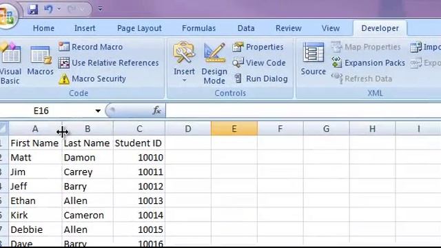441x248 pixels.
Task: Switch to the Home tab
Action: click(x=43, y=28)
